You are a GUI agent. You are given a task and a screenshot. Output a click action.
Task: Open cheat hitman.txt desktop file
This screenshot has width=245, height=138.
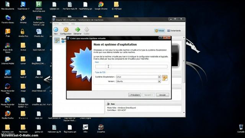click(39, 88)
